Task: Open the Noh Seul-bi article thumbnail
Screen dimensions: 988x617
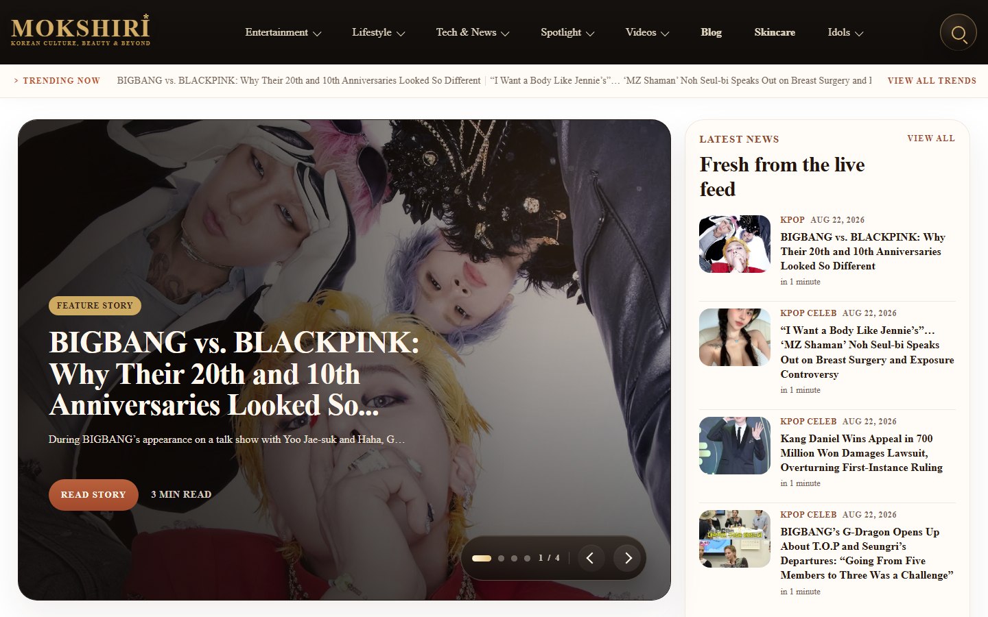Action: [x=735, y=337]
